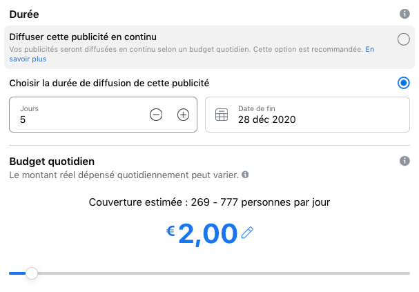Click the info icon beside Budget quotidien
Viewport: 419px width, 292px height.
pyautogui.click(x=405, y=161)
